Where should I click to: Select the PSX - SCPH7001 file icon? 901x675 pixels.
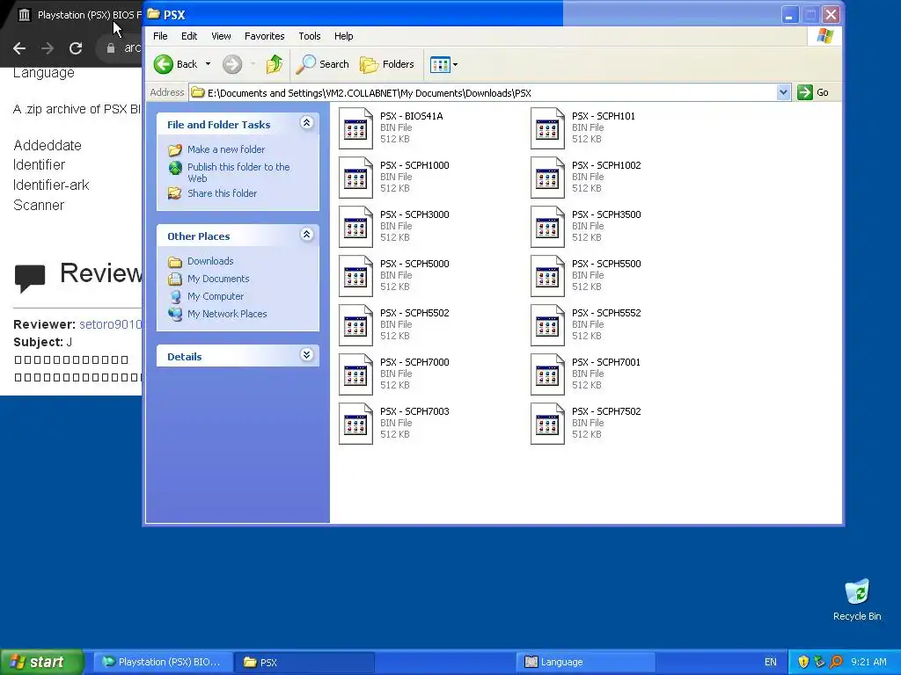[x=547, y=374]
